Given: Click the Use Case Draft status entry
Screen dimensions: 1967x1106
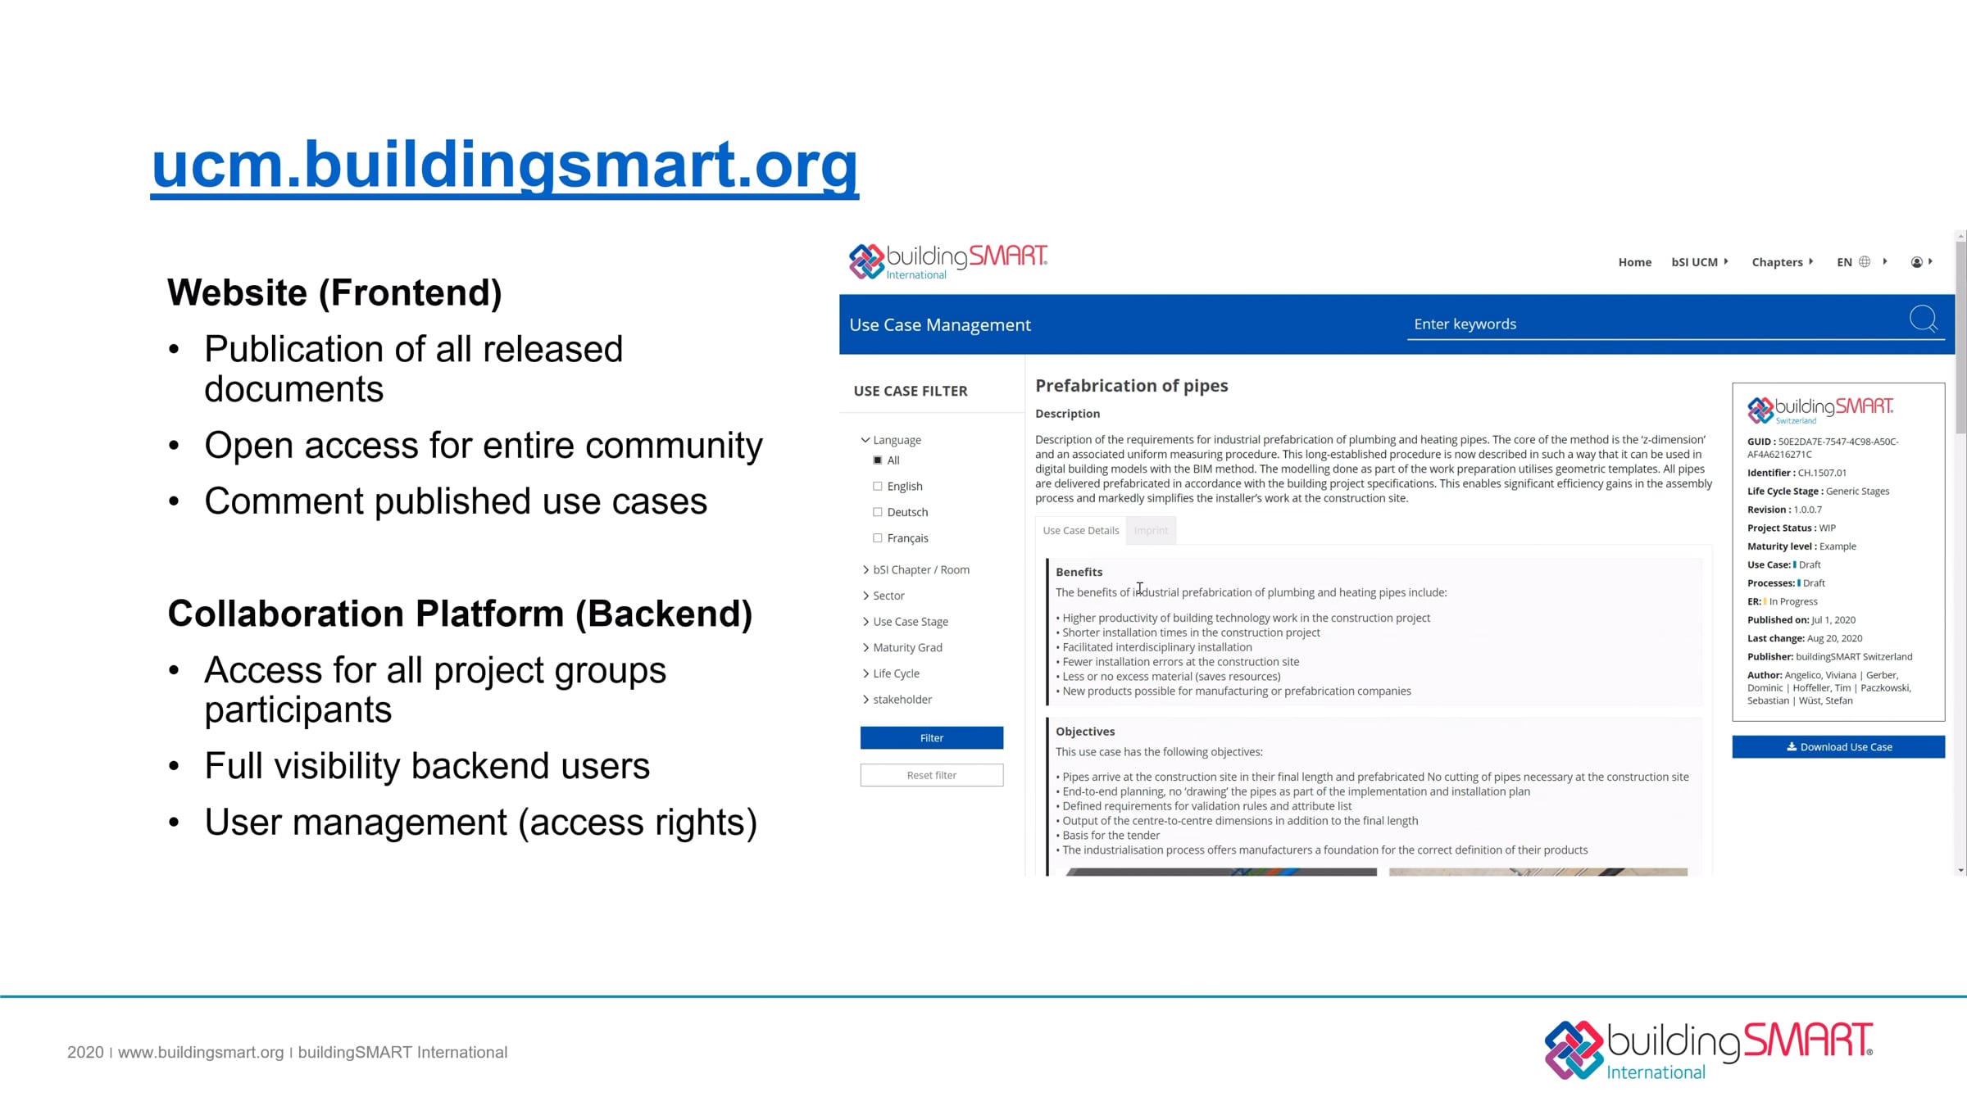Looking at the screenshot, I should [1783, 565].
